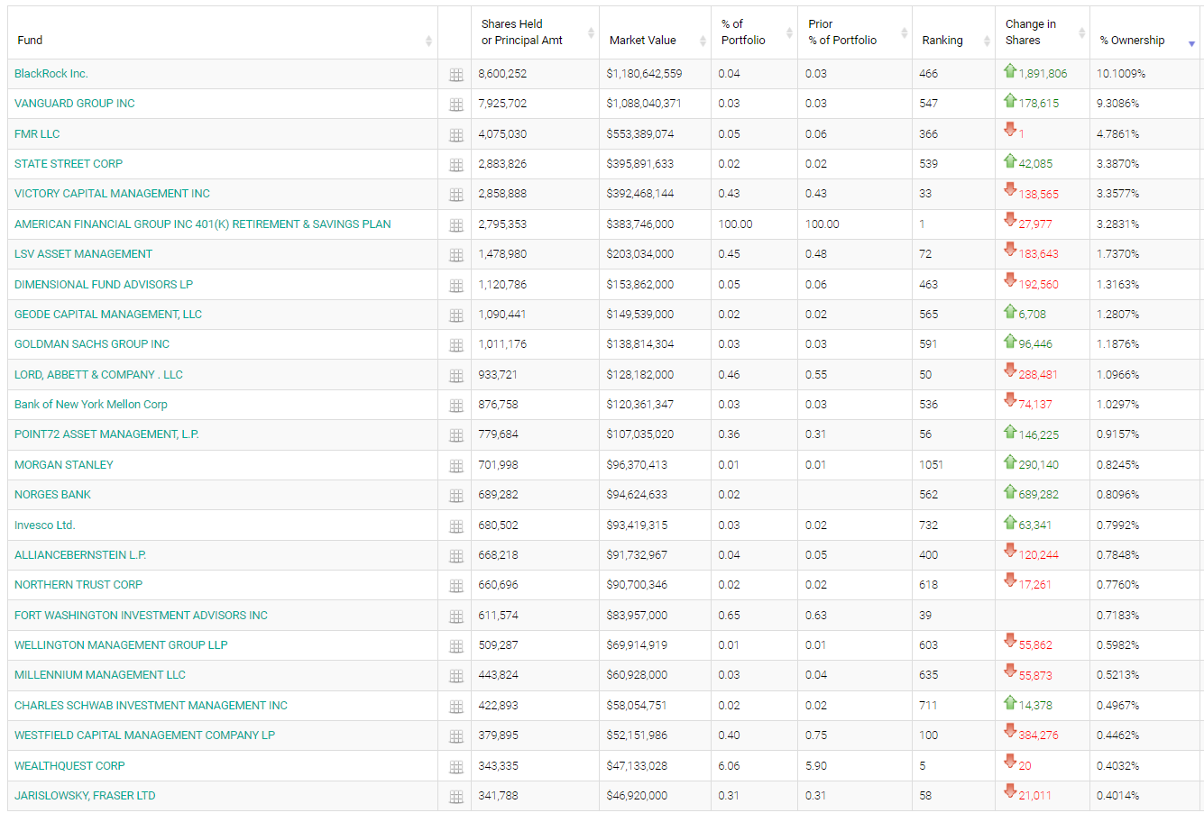1204x813 pixels.
Task: Open the grid icon for CHARLES SCHWAB INVESTMENT MANAGEMENT
Action: [x=456, y=707]
